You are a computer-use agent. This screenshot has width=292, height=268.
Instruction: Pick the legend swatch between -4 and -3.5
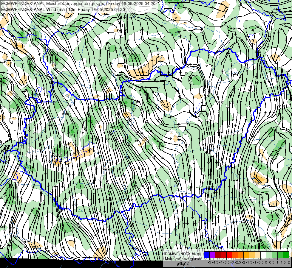pos(224,255)
